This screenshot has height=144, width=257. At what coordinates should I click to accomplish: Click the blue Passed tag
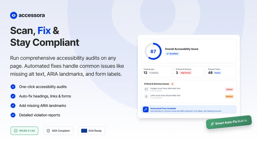point(217,73)
